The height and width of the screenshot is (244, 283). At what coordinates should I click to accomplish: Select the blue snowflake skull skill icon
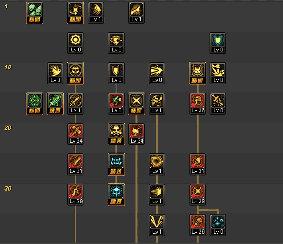(116, 195)
